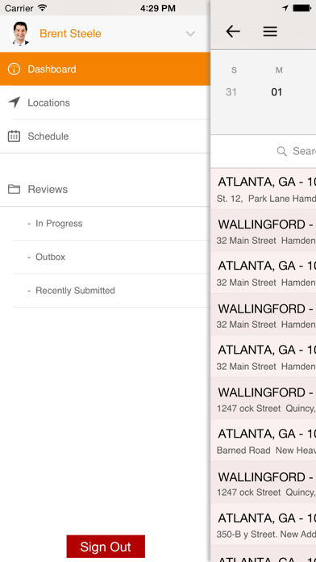The image size is (316, 562).
Task: Click the Brent Steele name link
Action: click(70, 34)
